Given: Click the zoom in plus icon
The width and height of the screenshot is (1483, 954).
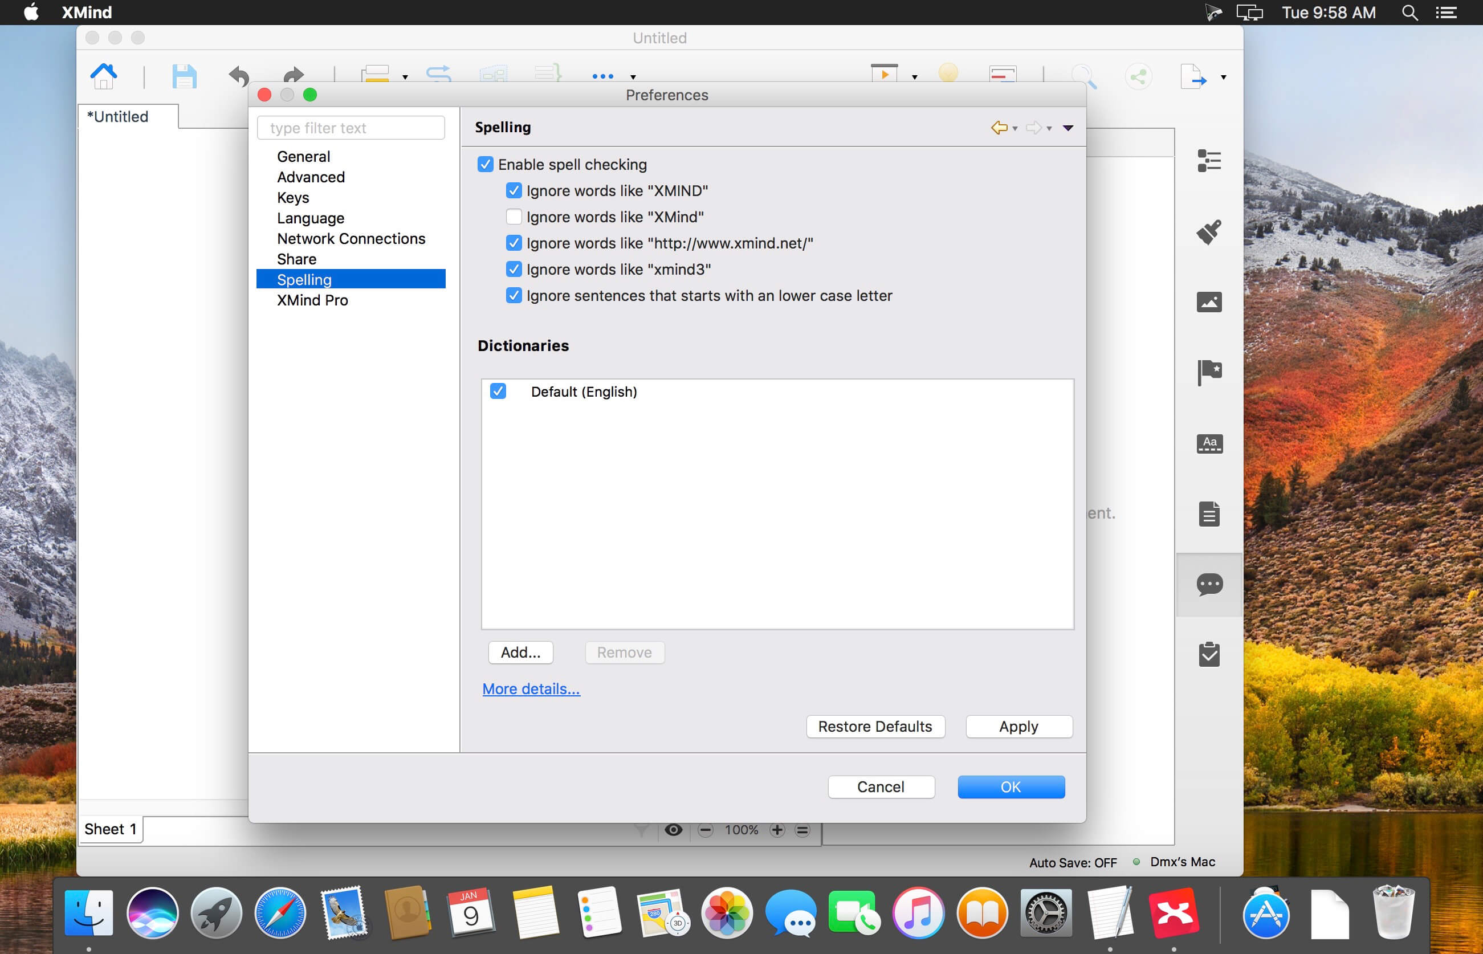Looking at the screenshot, I should [777, 830].
